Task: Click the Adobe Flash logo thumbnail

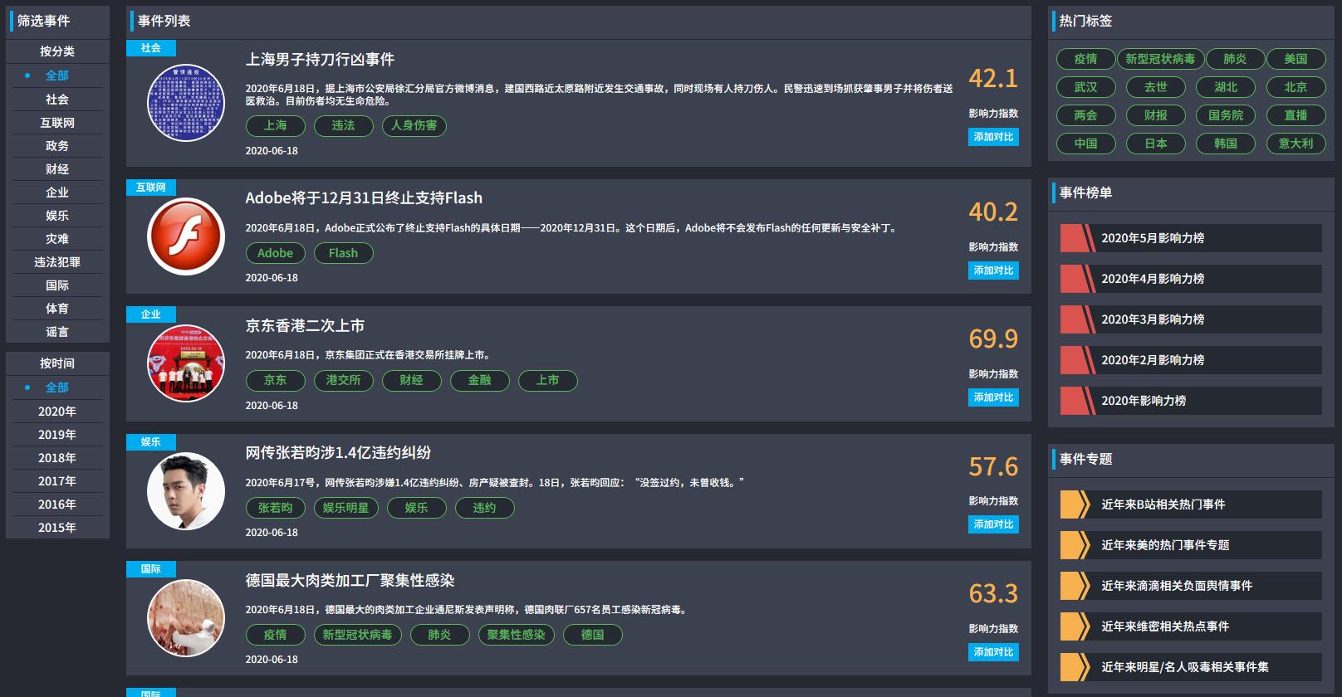Action: [186, 236]
